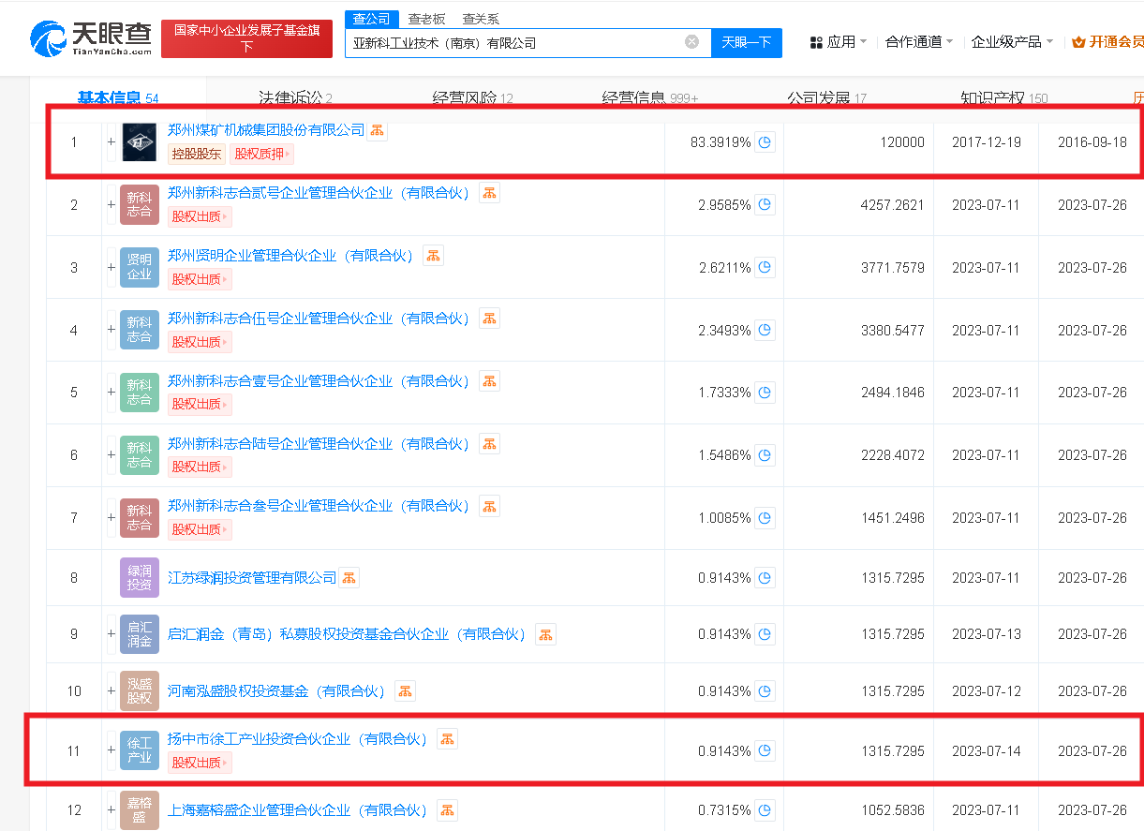This screenshot has width=1144, height=831.
Task: Clear the search box with the X icon
Action: click(691, 42)
